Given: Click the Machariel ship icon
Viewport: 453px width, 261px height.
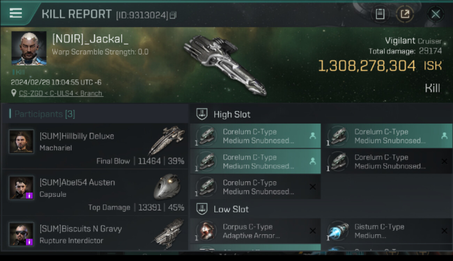Looking at the screenshot, I should pyautogui.click(x=167, y=140).
